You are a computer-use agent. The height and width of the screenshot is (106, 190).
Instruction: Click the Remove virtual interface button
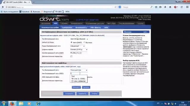click(x=86, y=87)
